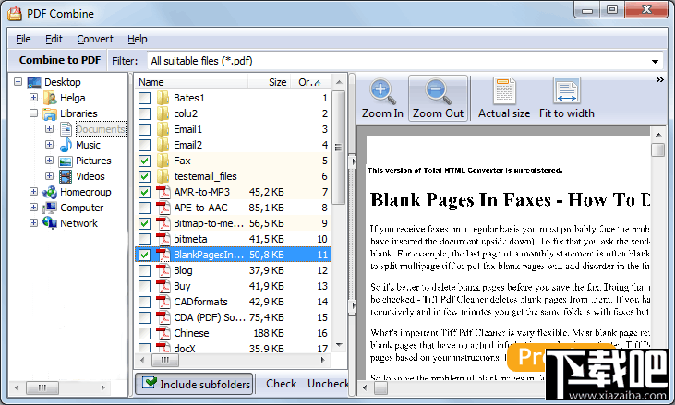Uncheck the AMR-to-MP3 checkbox
675x405 pixels.
point(145,192)
